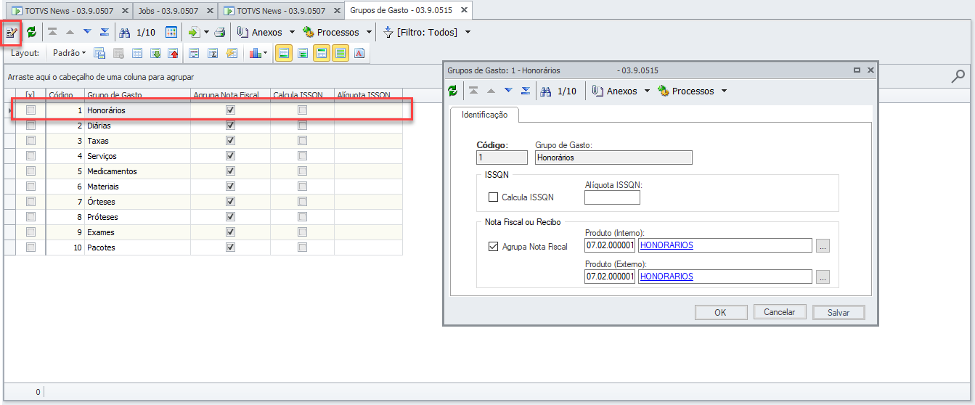Open the Filtro: Todos dropdown arrow
Viewport: 975px width, 405px height.
[x=468, y=33]
